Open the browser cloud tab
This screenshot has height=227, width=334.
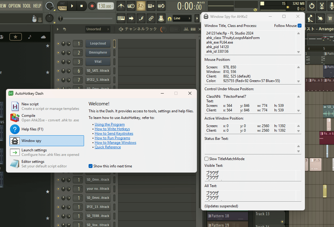[x=43, y=37]
